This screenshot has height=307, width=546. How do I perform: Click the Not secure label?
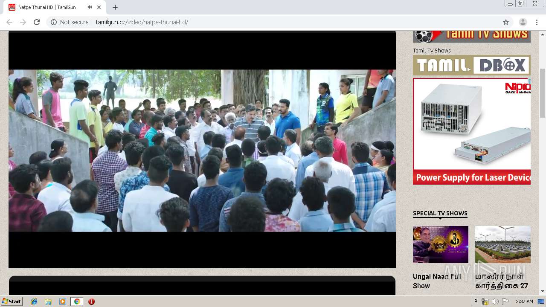tap(74, 22)
